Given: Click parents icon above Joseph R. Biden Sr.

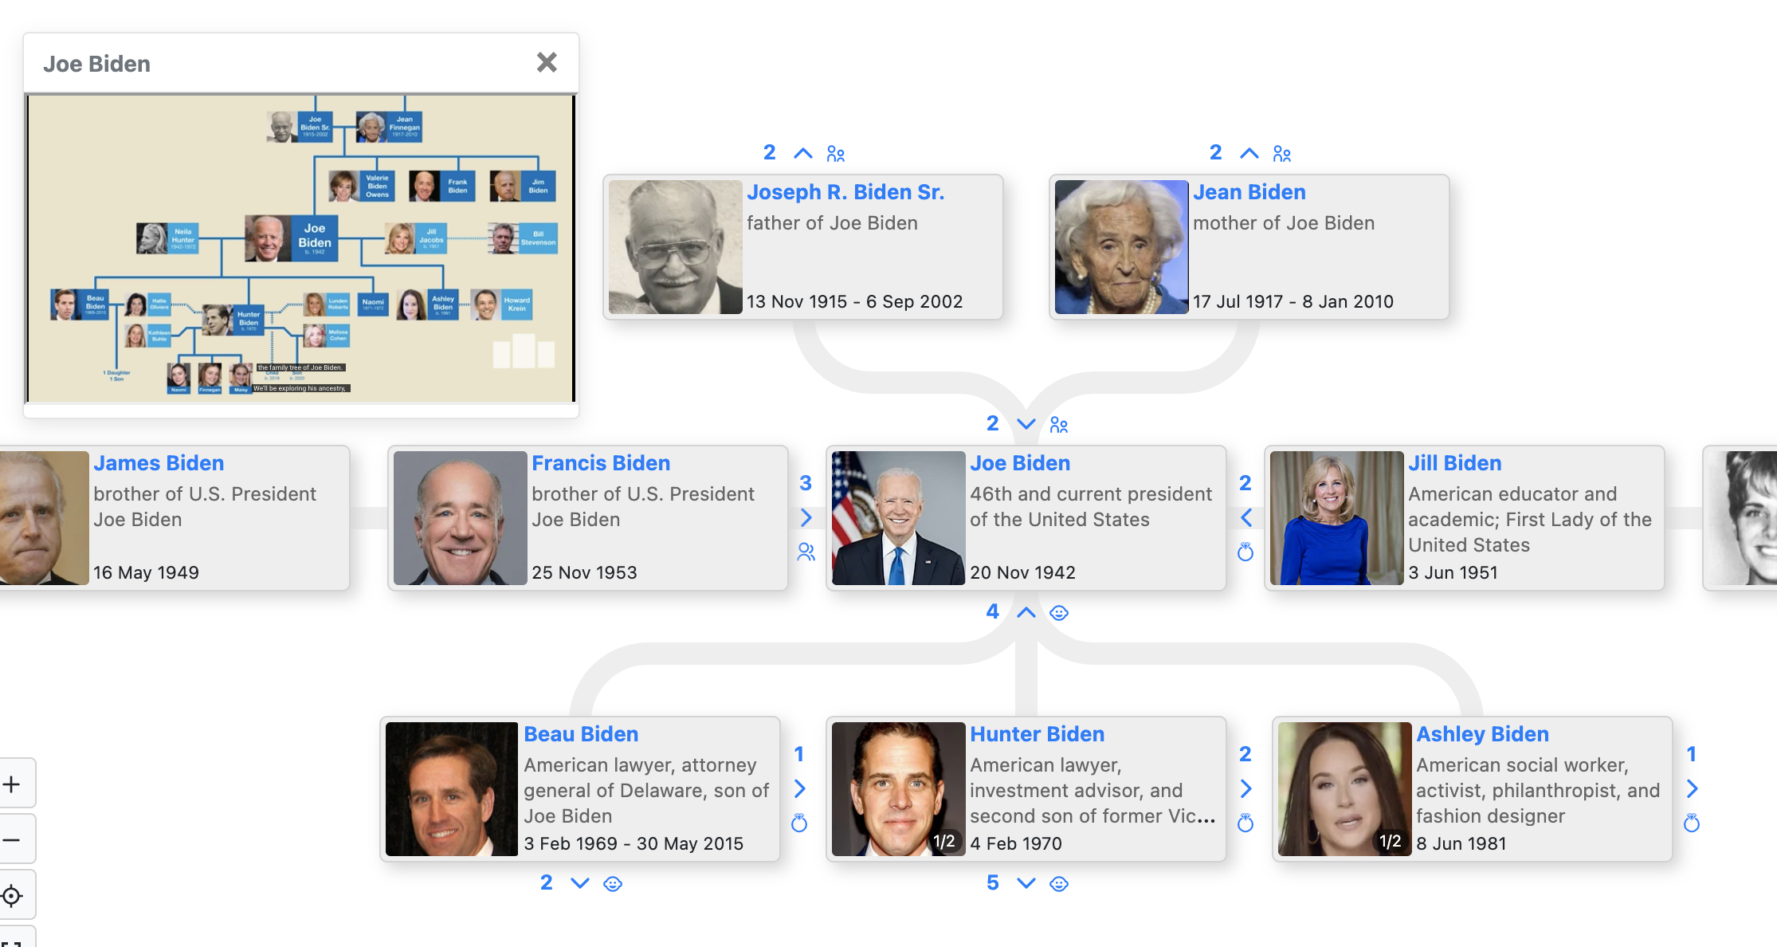Looking at the screenshot, I should (835, 154).
